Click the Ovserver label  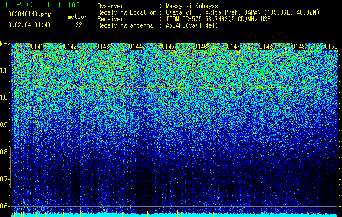[x=110, y=6]
